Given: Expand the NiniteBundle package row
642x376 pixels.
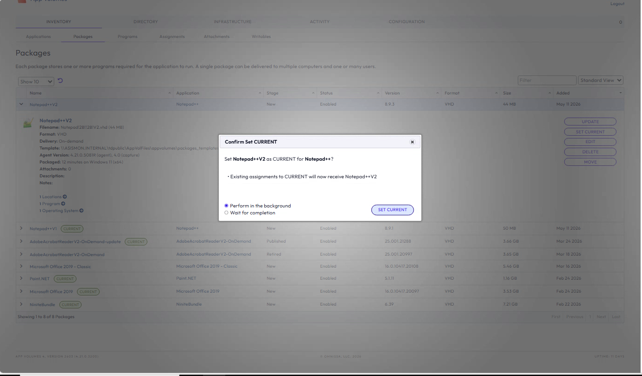Looking at the screenshot, I should (x=21, y=304).
